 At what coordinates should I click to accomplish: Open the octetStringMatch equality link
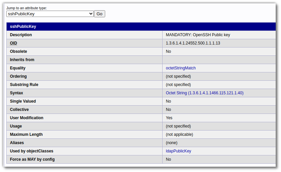(x=180, y=68)
